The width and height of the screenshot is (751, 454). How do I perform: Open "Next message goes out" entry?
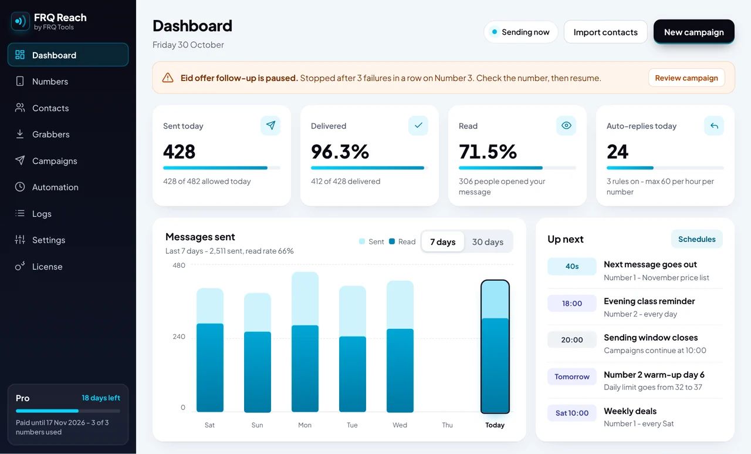click(x=635, y=271)
